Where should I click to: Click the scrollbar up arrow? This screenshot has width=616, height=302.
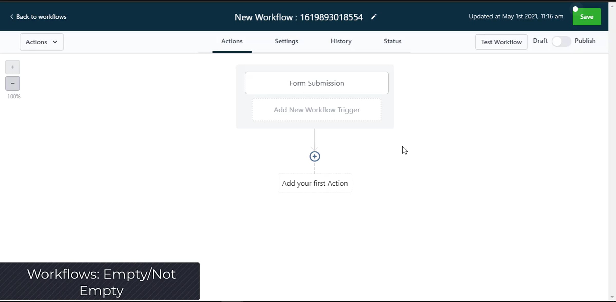(x=612, y=6)
